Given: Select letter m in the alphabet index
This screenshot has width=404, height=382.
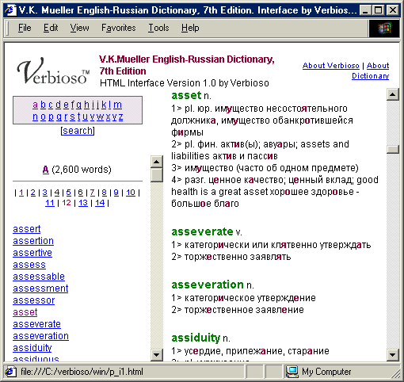Looking at the screenshot, I should point(118,105).
